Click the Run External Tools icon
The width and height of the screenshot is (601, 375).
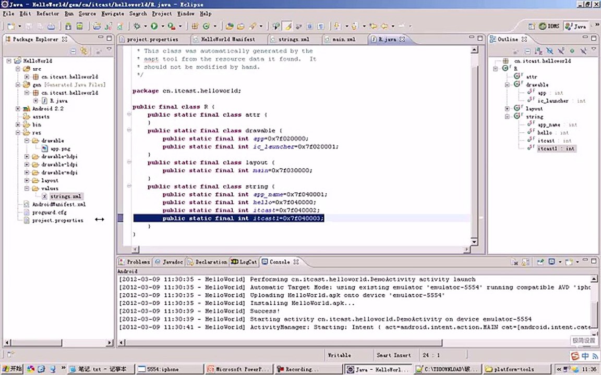point(171,26)
